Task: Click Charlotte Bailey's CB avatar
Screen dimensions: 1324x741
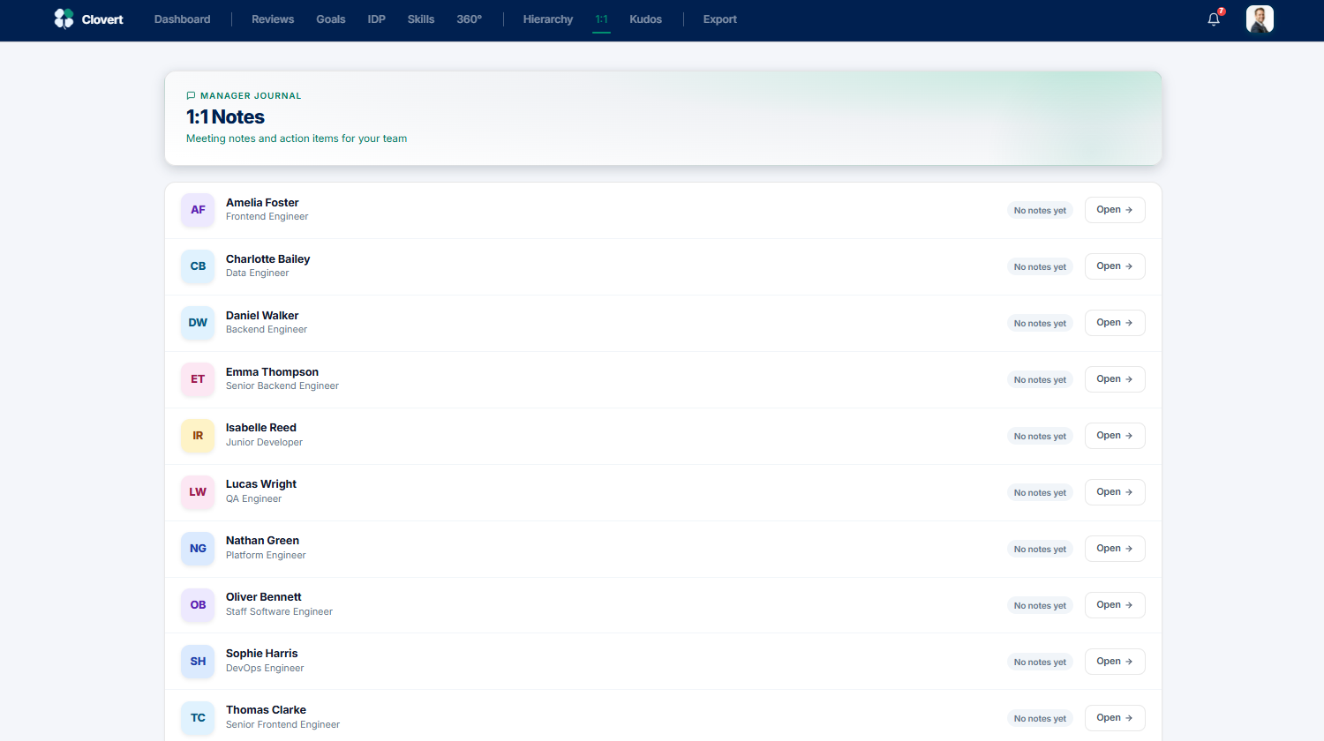Action: 198,266
